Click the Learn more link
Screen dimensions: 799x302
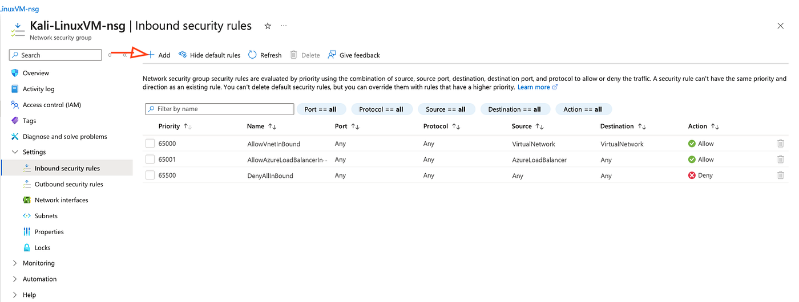coord(538,87)
